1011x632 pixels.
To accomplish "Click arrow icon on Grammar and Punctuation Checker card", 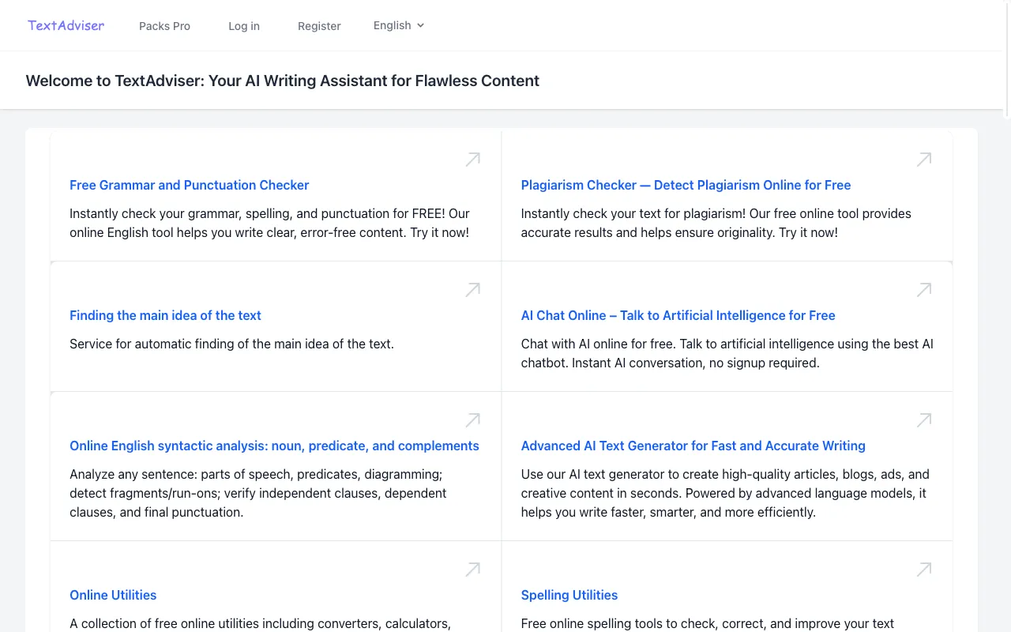I will (x=472, y=160).
